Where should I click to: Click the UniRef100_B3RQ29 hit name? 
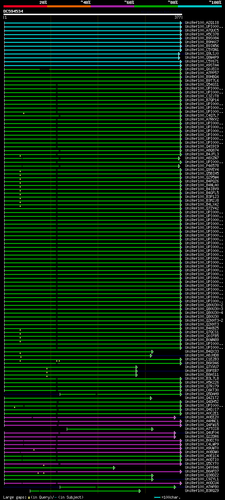click(x=202, y=491)
